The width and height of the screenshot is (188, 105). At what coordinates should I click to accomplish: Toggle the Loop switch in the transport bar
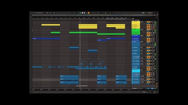point(105,13)
